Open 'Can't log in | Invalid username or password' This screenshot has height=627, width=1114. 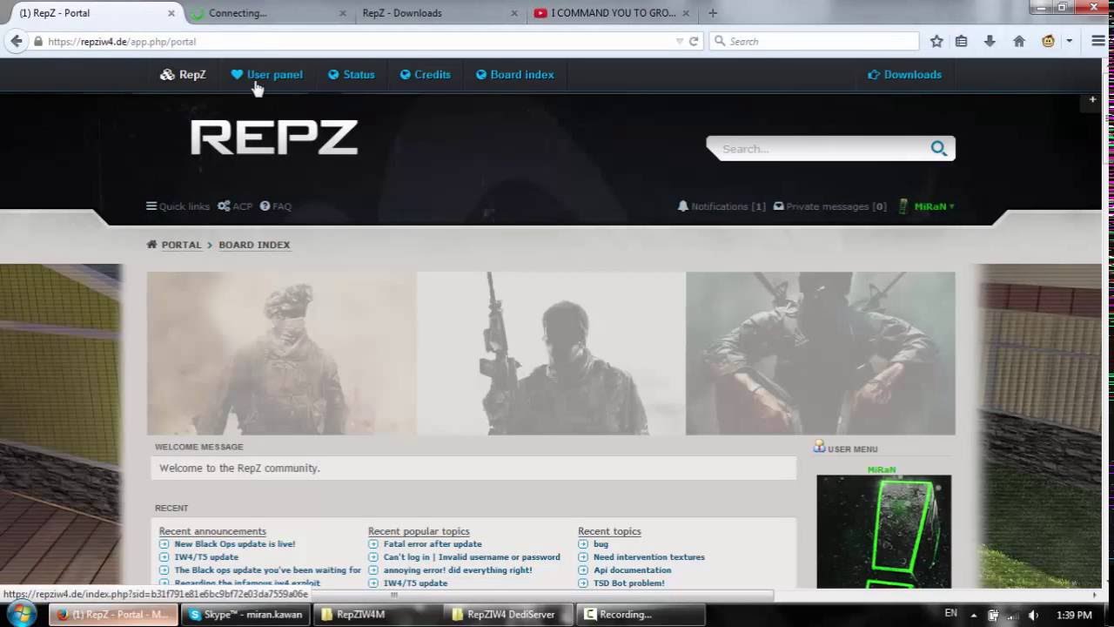[472, 557]
